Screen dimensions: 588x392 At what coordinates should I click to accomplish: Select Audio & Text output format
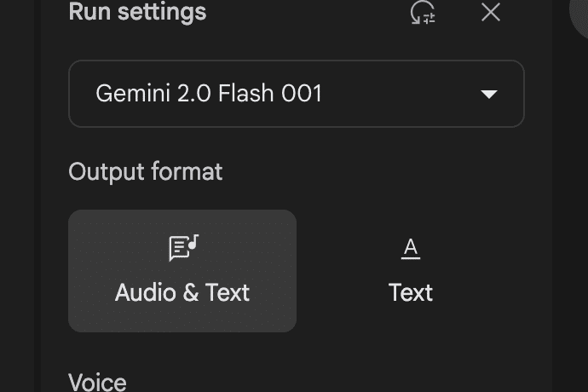click(x=182, y=271)
